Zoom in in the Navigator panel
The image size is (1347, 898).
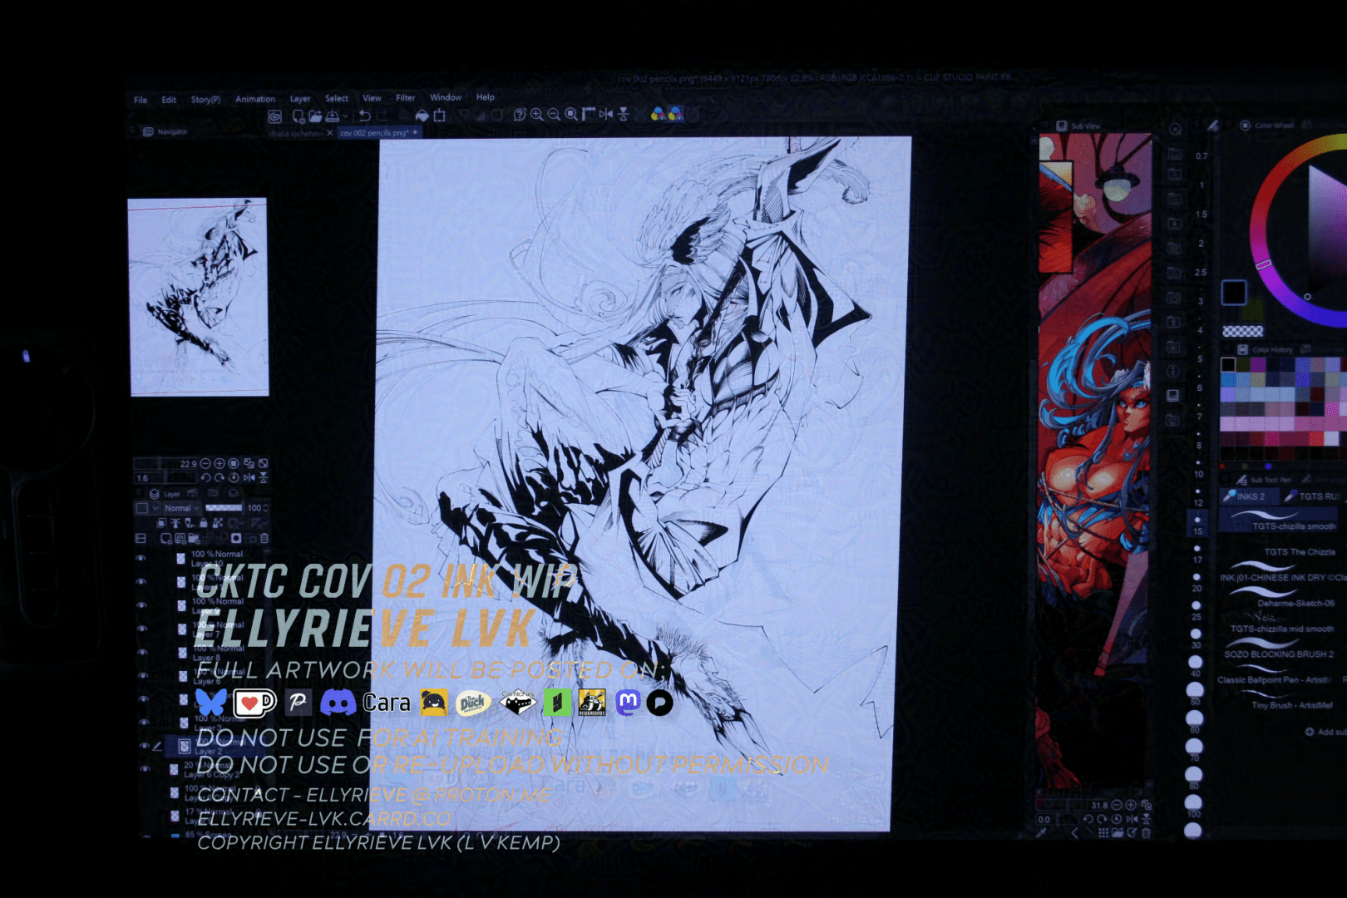220,464
